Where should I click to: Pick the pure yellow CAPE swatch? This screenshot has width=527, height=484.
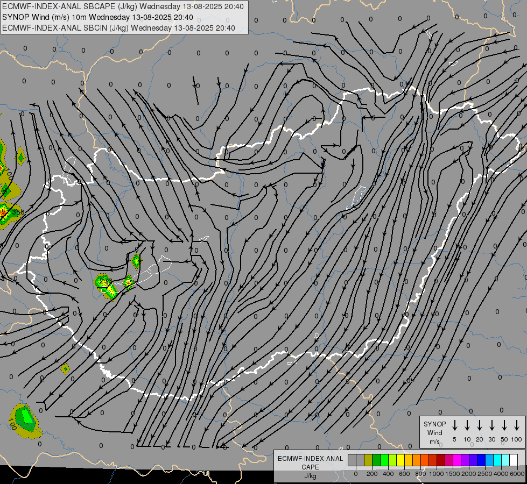400,460
